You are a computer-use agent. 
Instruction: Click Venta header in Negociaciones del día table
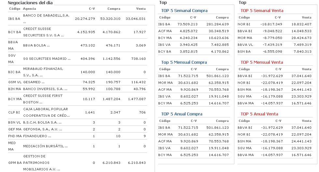141,8
